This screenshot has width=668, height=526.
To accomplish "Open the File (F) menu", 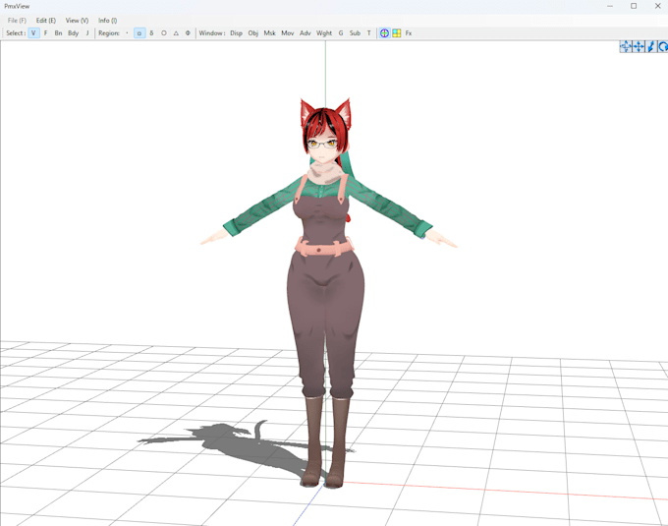I will 17,21.
